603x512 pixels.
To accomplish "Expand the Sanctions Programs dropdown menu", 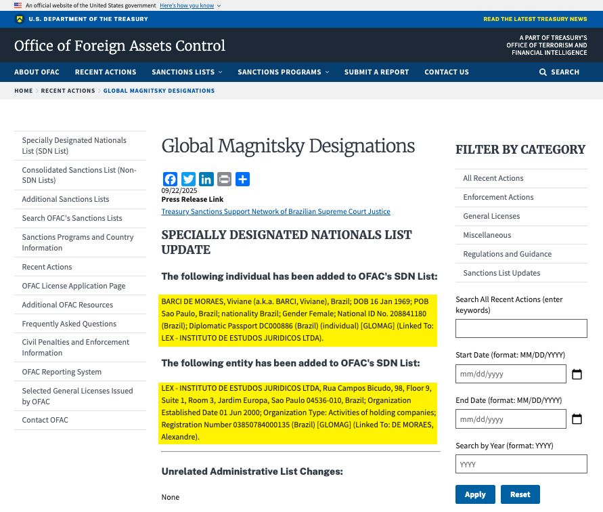I will point(283,72).
